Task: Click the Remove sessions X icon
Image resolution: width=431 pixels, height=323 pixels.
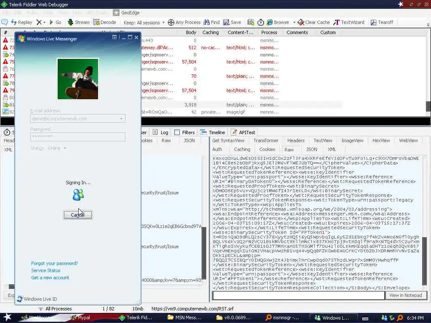Action: pos(39,22)
